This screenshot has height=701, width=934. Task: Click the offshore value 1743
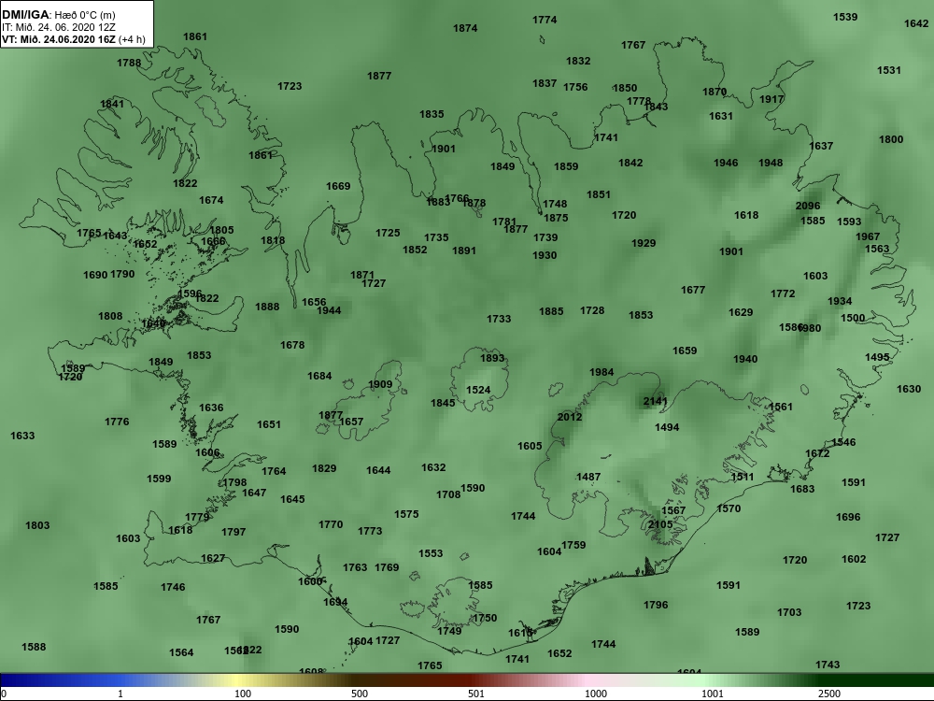click(x=828, y=665)
